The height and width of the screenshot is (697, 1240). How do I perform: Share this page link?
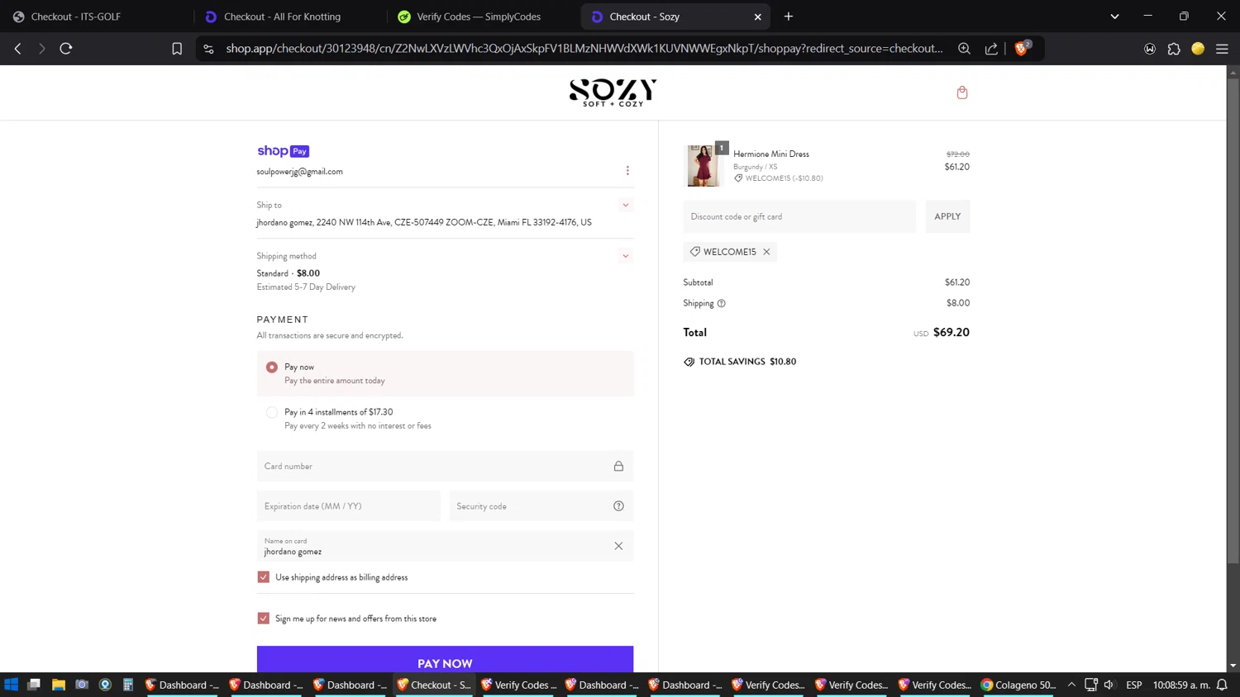click(x=991, y=49)
